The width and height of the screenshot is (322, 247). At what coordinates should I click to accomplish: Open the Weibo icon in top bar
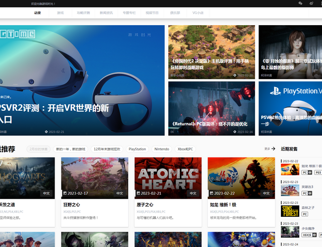pos(312,3)
